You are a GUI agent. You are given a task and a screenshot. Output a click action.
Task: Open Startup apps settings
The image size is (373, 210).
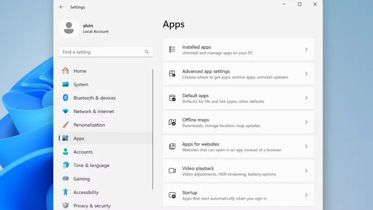[x=238, y=195]
